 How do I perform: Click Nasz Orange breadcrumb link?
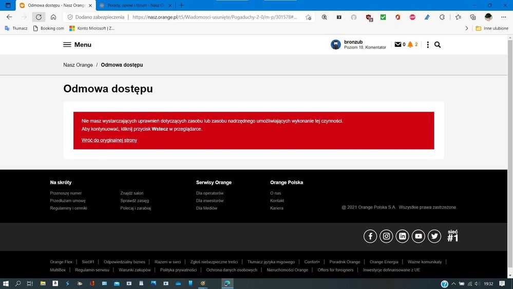(78, 65)
